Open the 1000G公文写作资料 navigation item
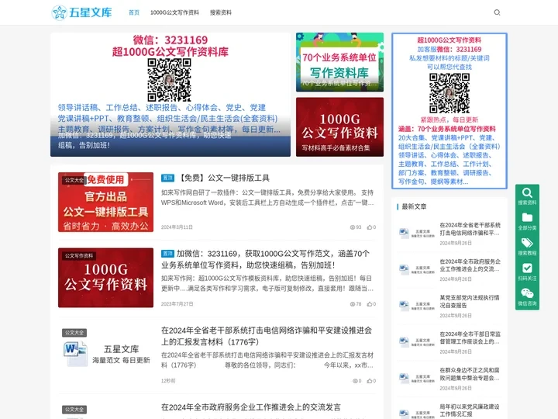Image resolution: width=558 pixels, height=419 pixels. click(174, 12)
